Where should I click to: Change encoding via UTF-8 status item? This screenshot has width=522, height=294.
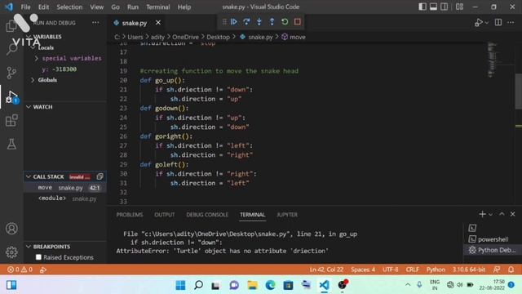[390, 269]
